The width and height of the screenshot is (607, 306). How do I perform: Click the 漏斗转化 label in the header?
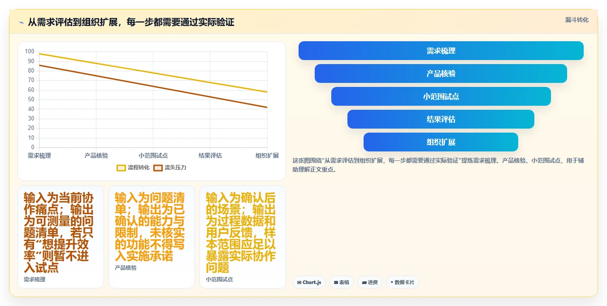pos(577,20)
